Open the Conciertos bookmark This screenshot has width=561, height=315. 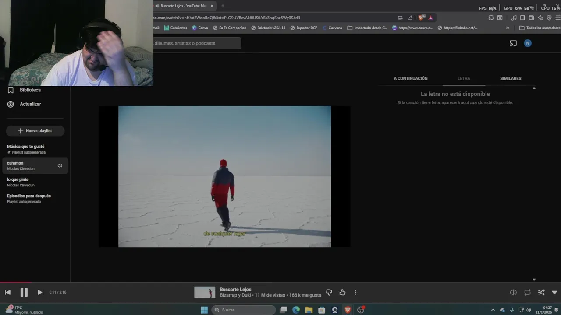point(175,28)
